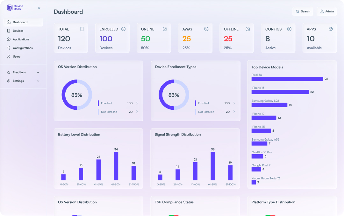Collapse the sidebar with arrow icon

pyautogui.click(x=39, y=8)
